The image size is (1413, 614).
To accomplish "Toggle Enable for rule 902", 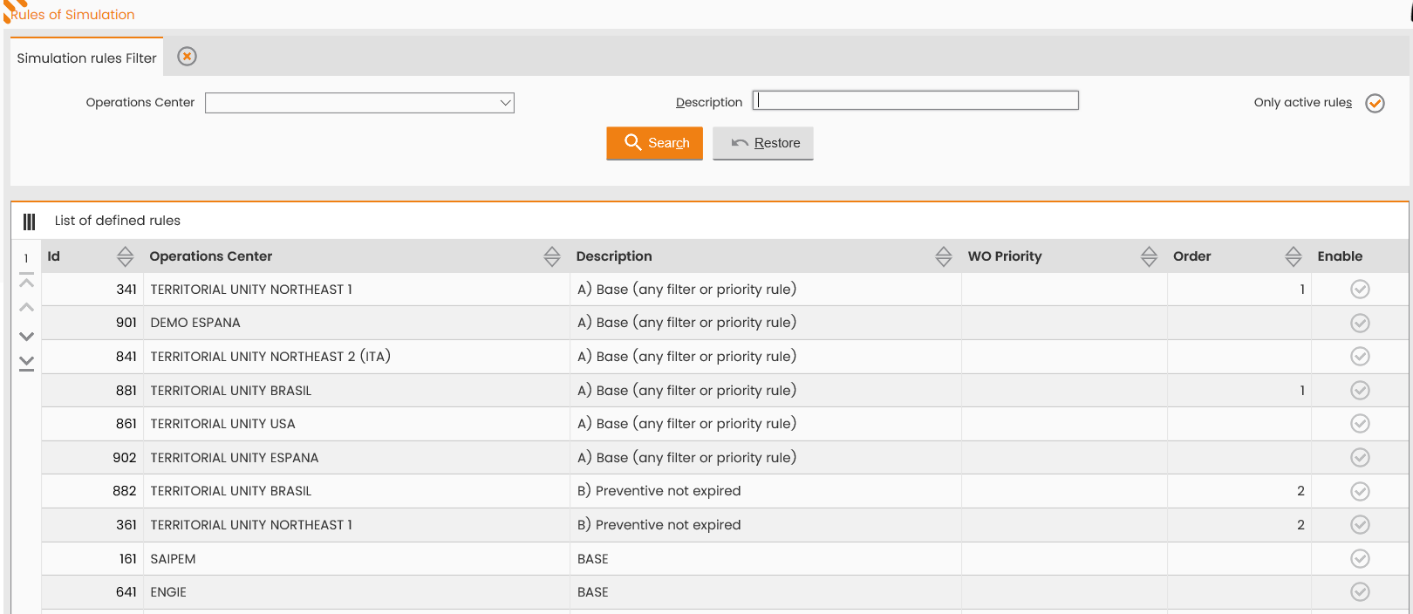I will (x=1360, y=458).
